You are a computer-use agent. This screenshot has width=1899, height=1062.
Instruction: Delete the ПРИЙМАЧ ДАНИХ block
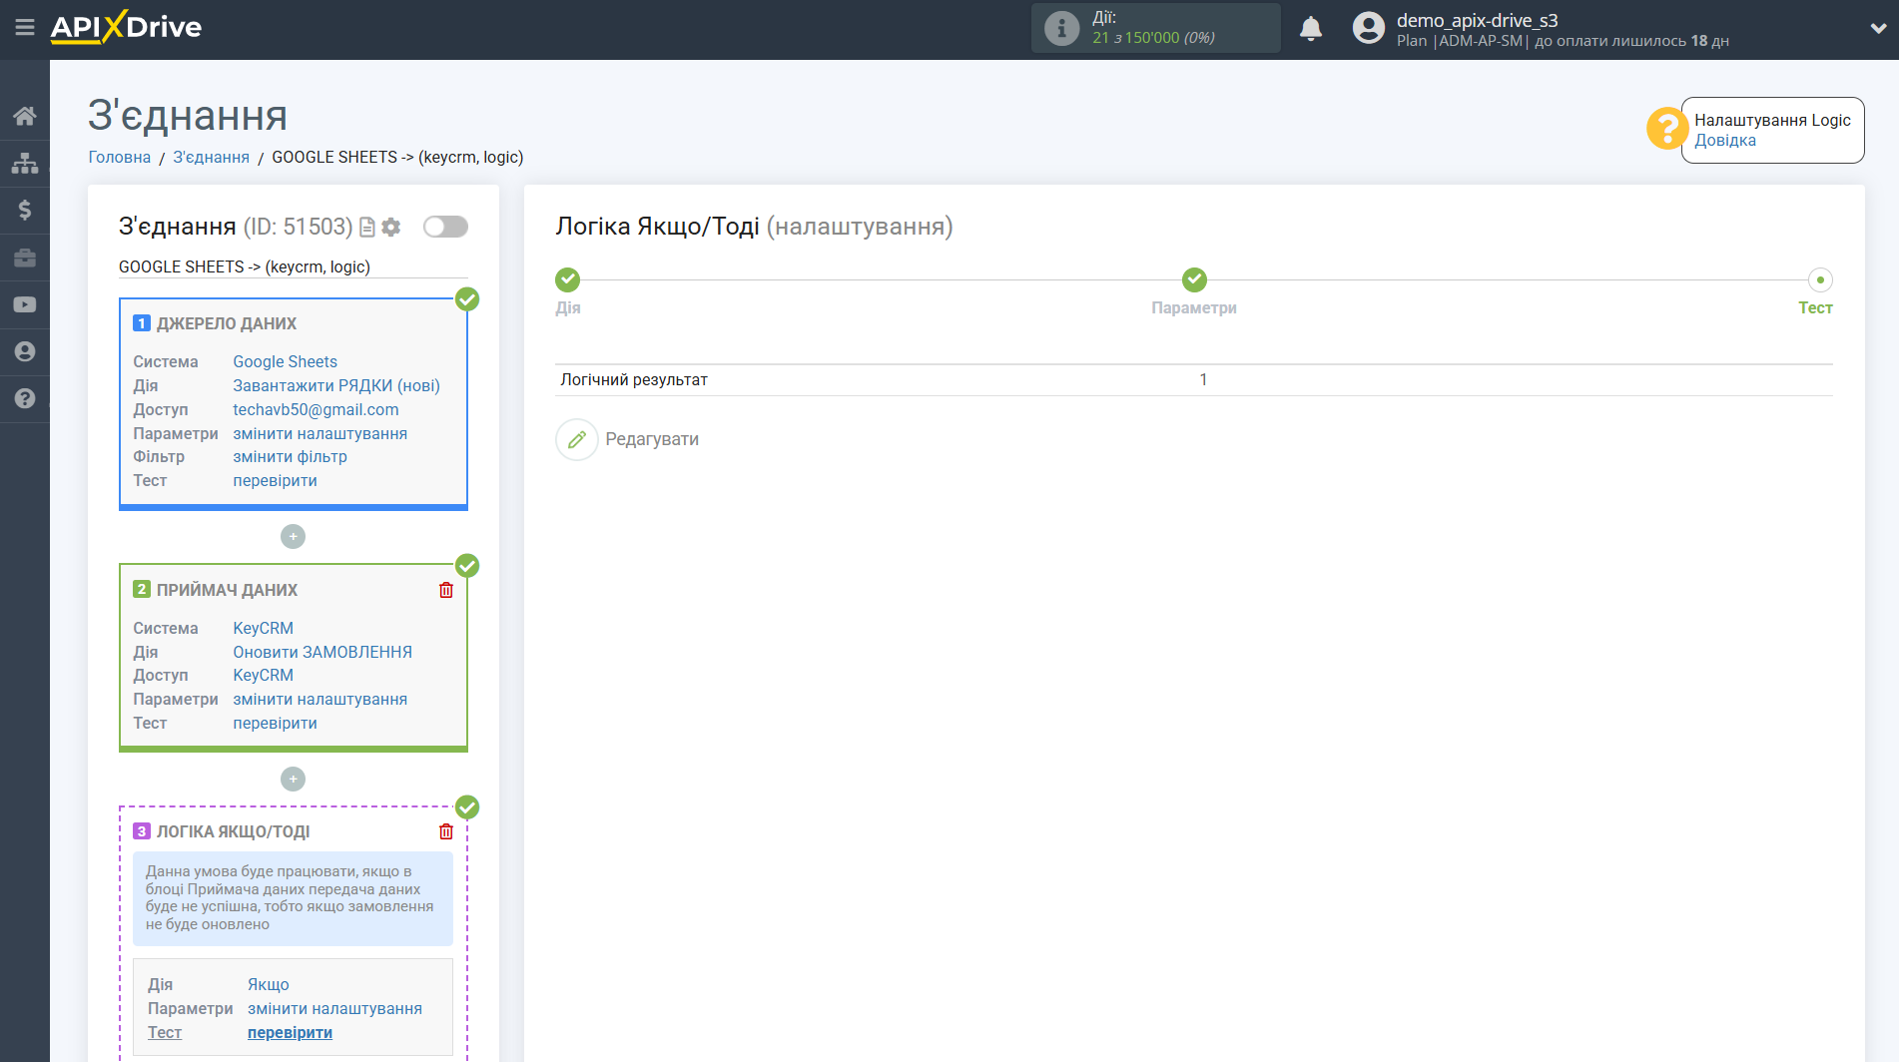[x=446, y=590]
